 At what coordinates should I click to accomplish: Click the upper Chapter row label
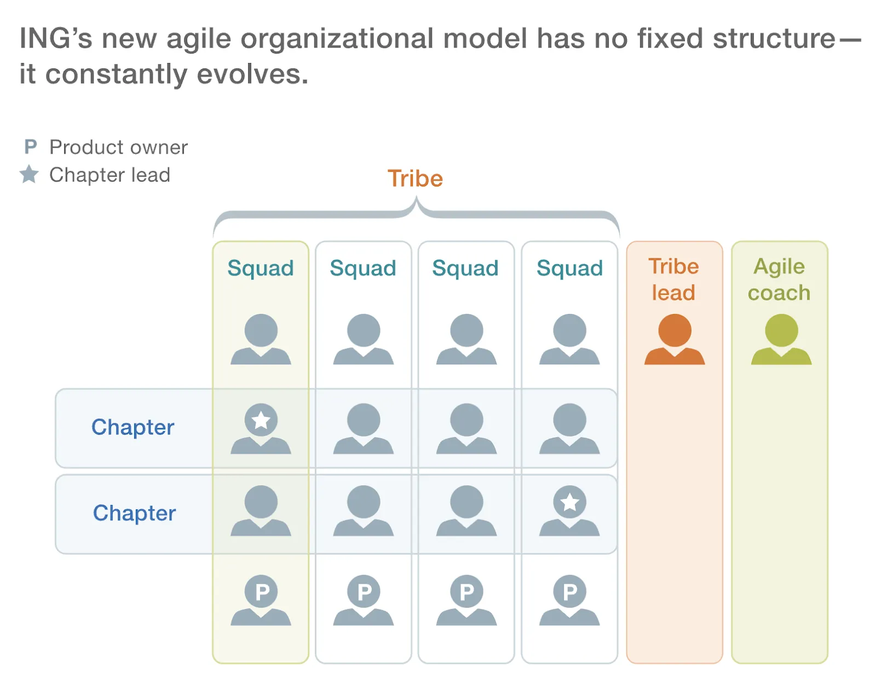pos(132,427)
